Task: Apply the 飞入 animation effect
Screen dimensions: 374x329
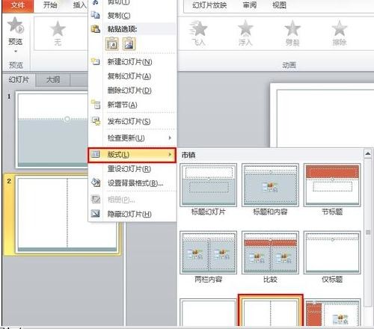Action: tap(198, 32)
